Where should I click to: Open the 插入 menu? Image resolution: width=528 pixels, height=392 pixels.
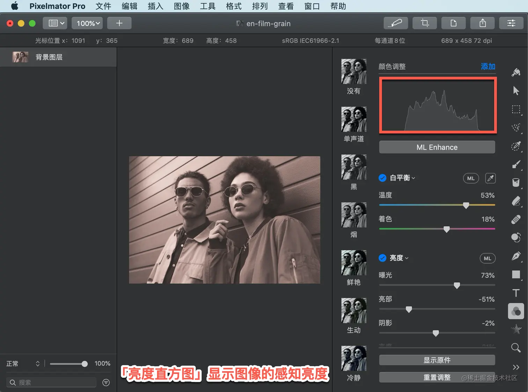click(x=156, y=6)
